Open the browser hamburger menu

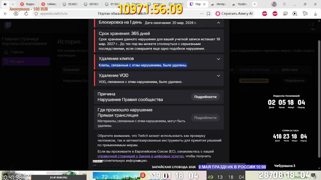[x=284, y=4]
